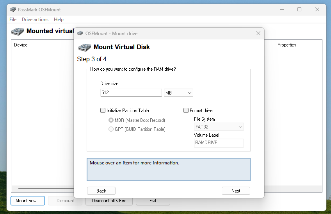This screenshot has height=214, width=331.
Task: Open the MB drive size unit dropdown
Action: click(178, 93)
